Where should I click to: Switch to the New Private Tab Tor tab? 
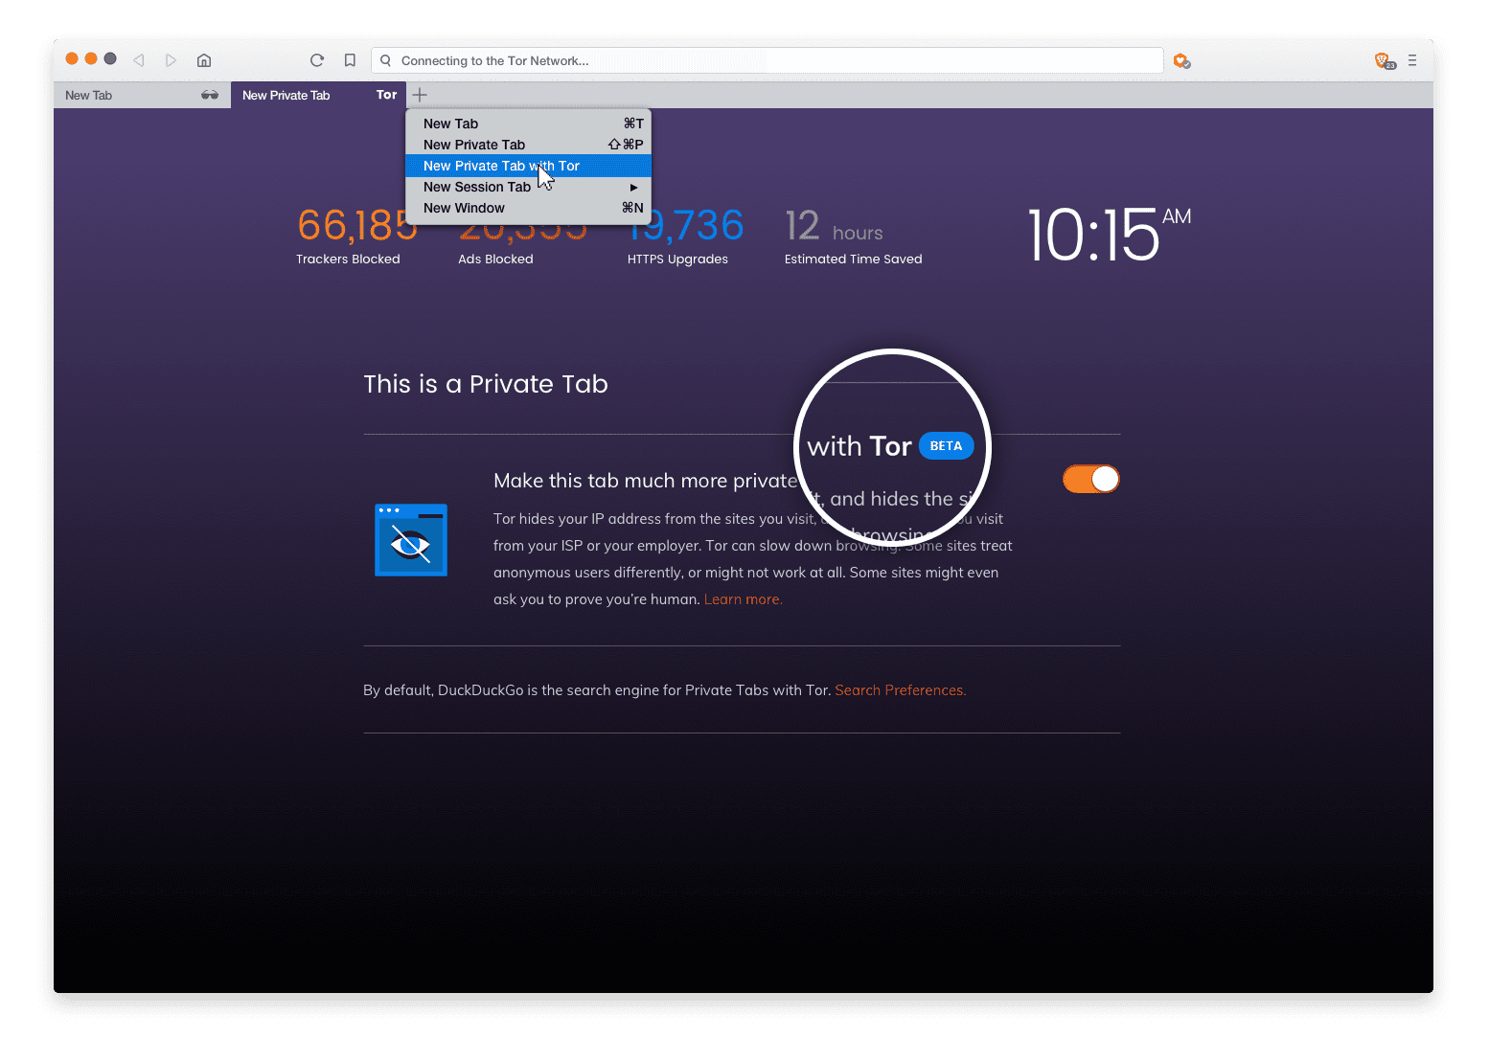point(318,95)
